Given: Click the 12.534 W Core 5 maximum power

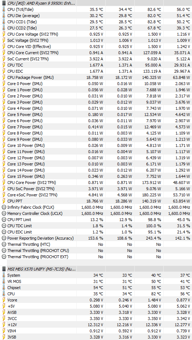Looking at the screenshot, I should [x=153, y=115].
